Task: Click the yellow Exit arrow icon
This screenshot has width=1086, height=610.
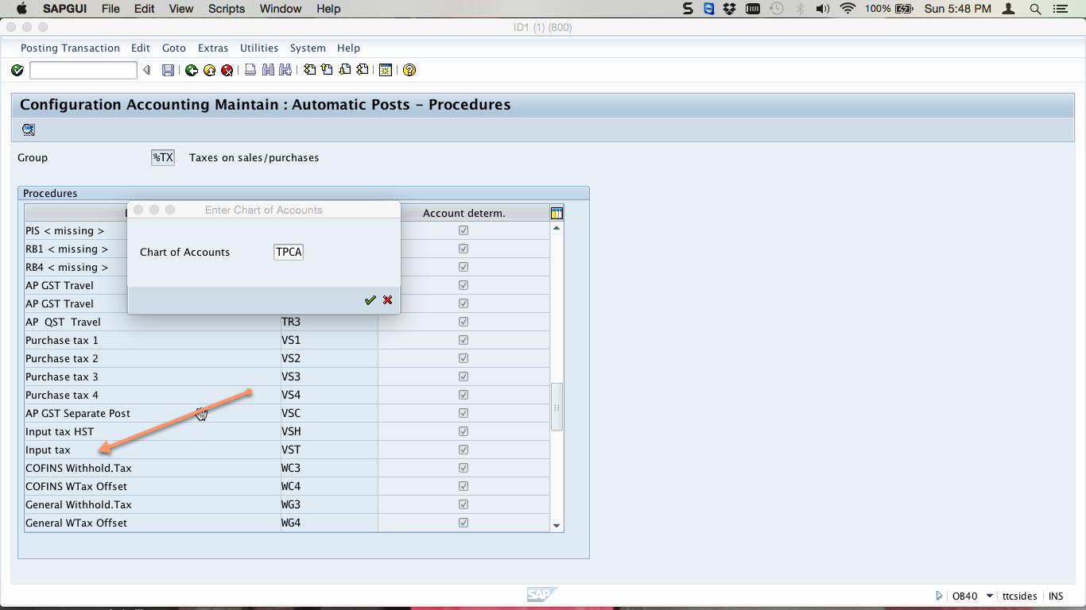Action: (x=209, y=71)
